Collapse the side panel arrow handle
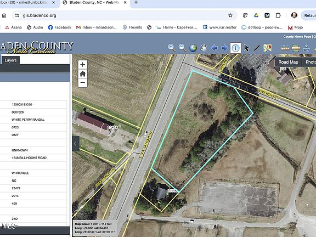The width and height of the screenshot is (316, 237). [x=76, y=144]
